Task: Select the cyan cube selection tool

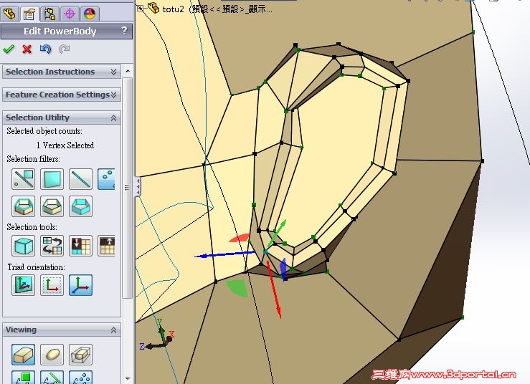Action: tap(23, 246)
